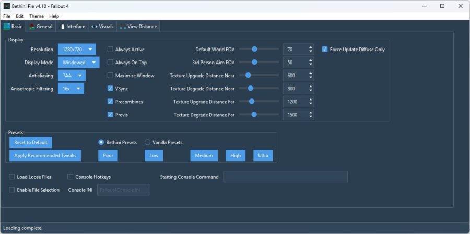Click the Texture Upgrade Distance Far value 1200
The width and height of the screenshot is (470, 234).
[292, 102]
